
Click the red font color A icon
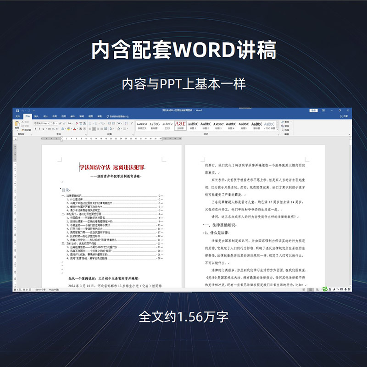click(74, 129)
